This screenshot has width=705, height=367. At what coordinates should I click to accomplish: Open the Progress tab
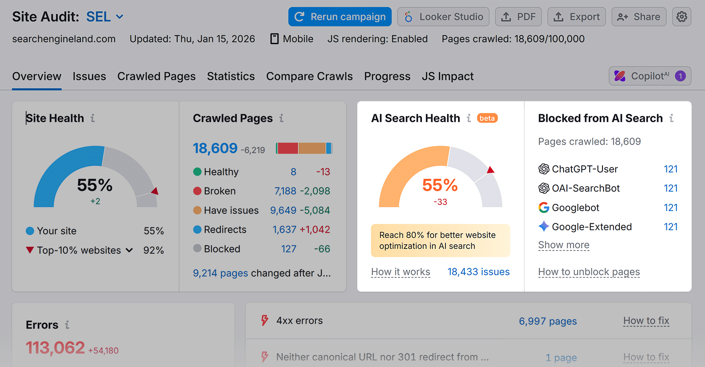point(387,76)
